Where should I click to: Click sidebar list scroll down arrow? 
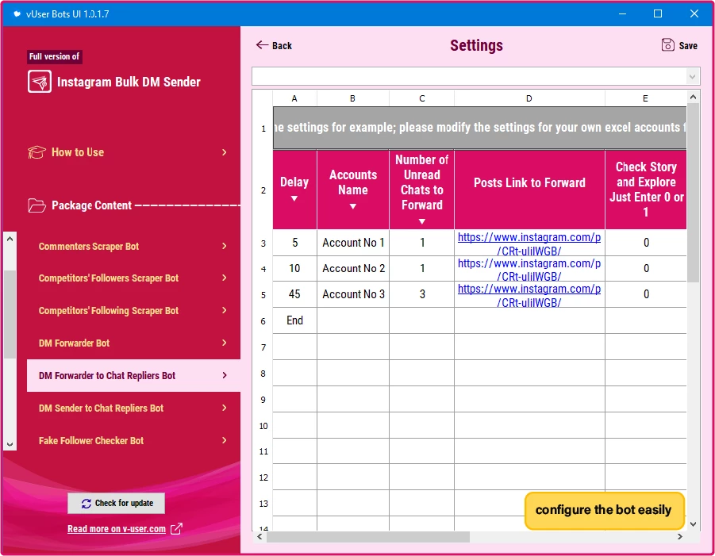pyautogui.click(x=10, y=444)
